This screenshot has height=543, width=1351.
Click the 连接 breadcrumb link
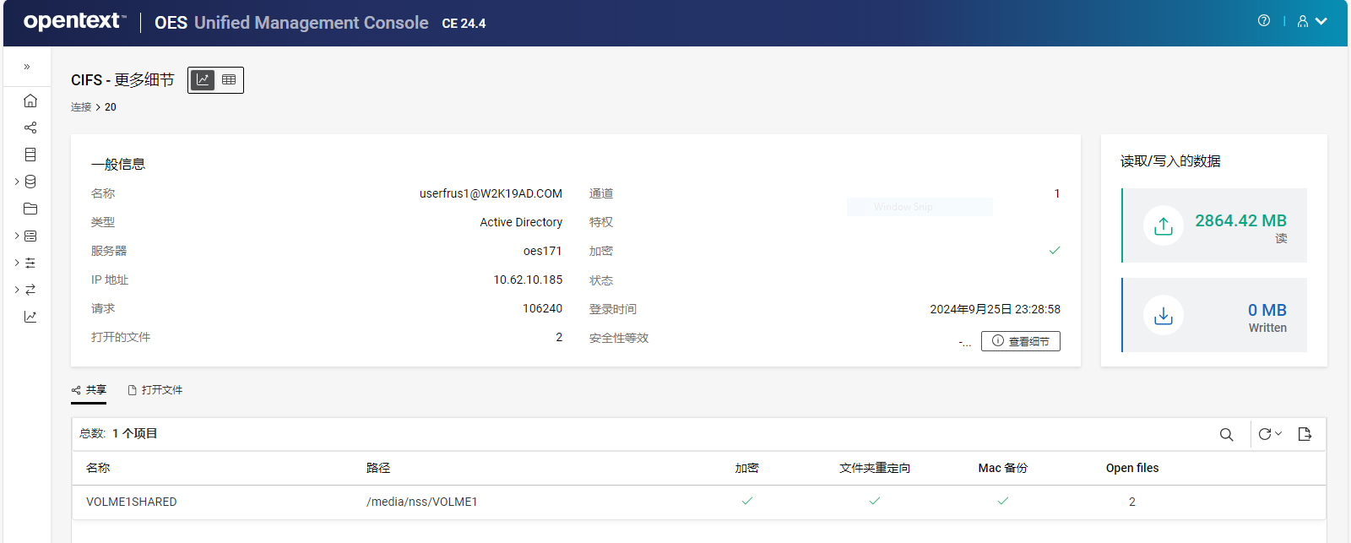(x=81, y=107)
